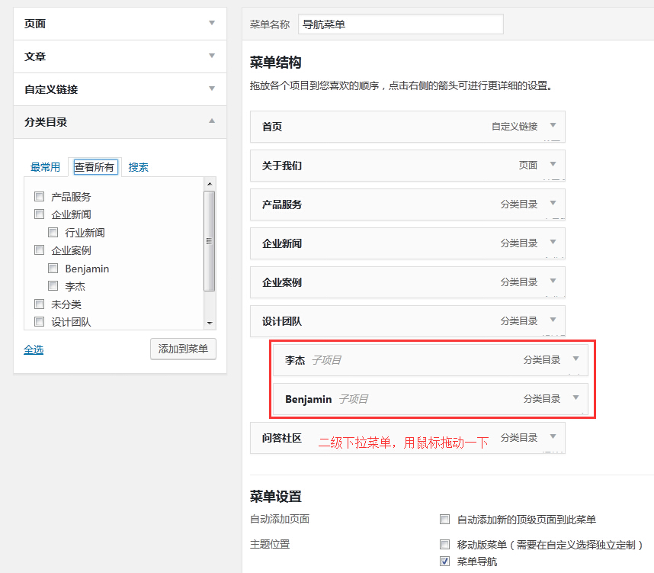Expand the 文章 panel
The width and height of the screenshot is (654, 573).
coord(212,56)
